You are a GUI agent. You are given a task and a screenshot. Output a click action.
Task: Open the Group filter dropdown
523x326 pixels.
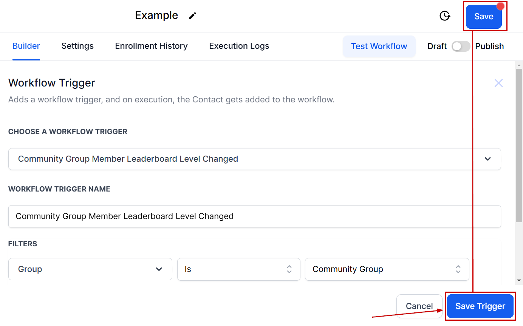(x=90, y=269)
